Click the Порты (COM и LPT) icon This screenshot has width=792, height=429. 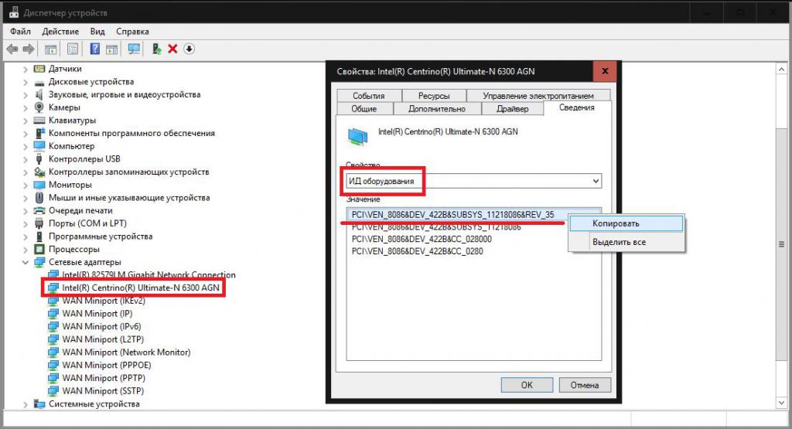tap(39, 223)
